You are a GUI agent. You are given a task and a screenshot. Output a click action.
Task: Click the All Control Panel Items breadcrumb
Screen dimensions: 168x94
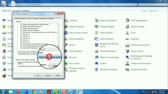click(x=33, y=5)
